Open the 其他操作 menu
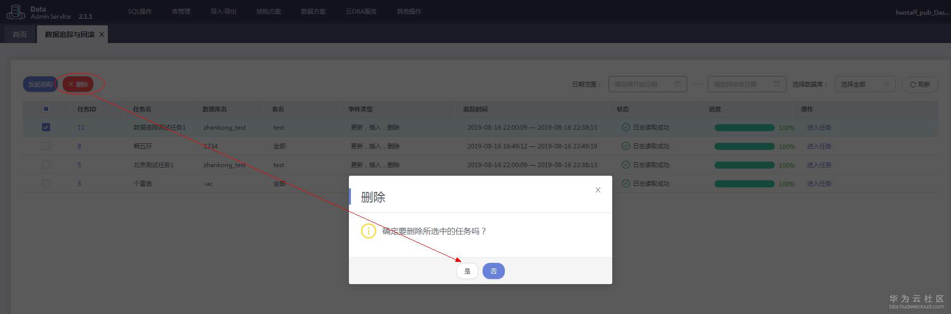Viewport: 951px width, 314px height. tap(409, 11)
